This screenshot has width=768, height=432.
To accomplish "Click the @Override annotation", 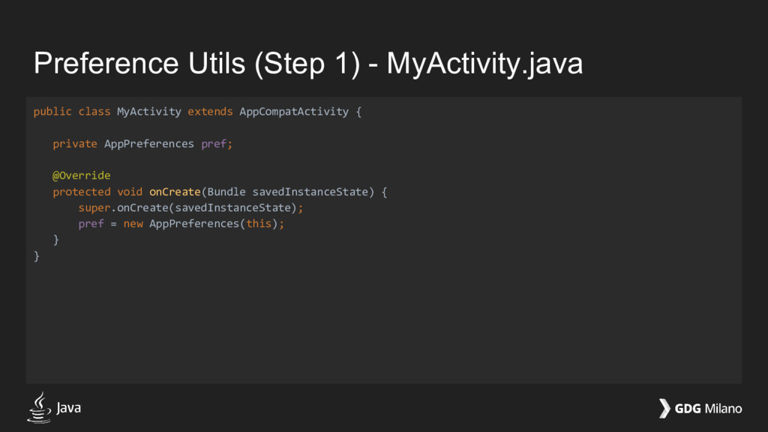I will click(81, 175).
